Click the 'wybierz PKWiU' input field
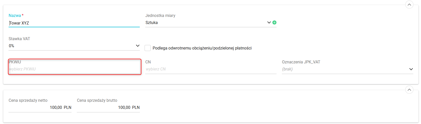The image size is (421, 124). coord(74,69)
